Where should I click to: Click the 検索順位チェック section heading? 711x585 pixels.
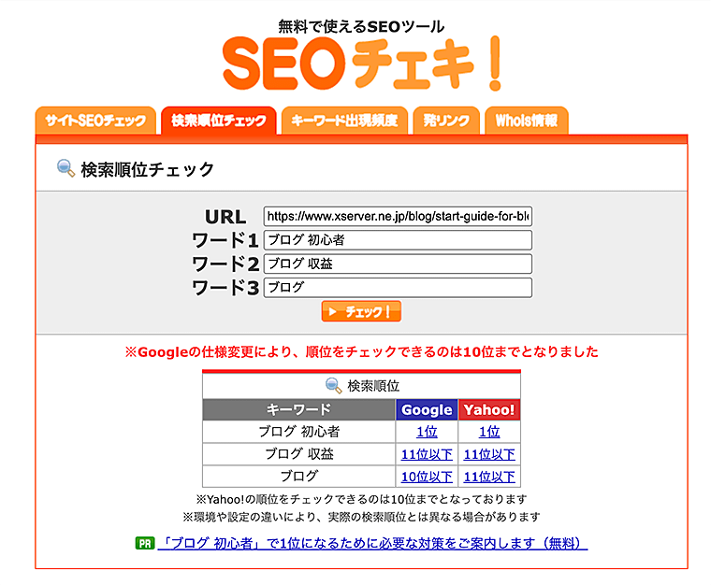click(x=147, y=169)
